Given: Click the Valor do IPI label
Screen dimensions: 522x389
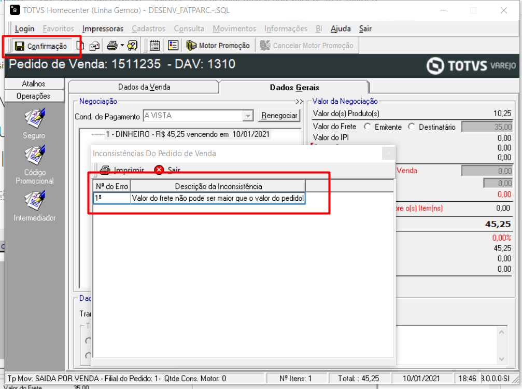Looking at the screenshot, I should [x=331, y=137].
